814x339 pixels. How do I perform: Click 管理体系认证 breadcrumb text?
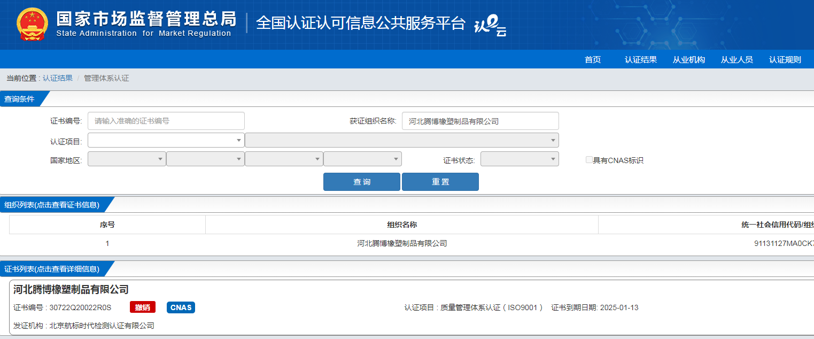tap(106, 78)
